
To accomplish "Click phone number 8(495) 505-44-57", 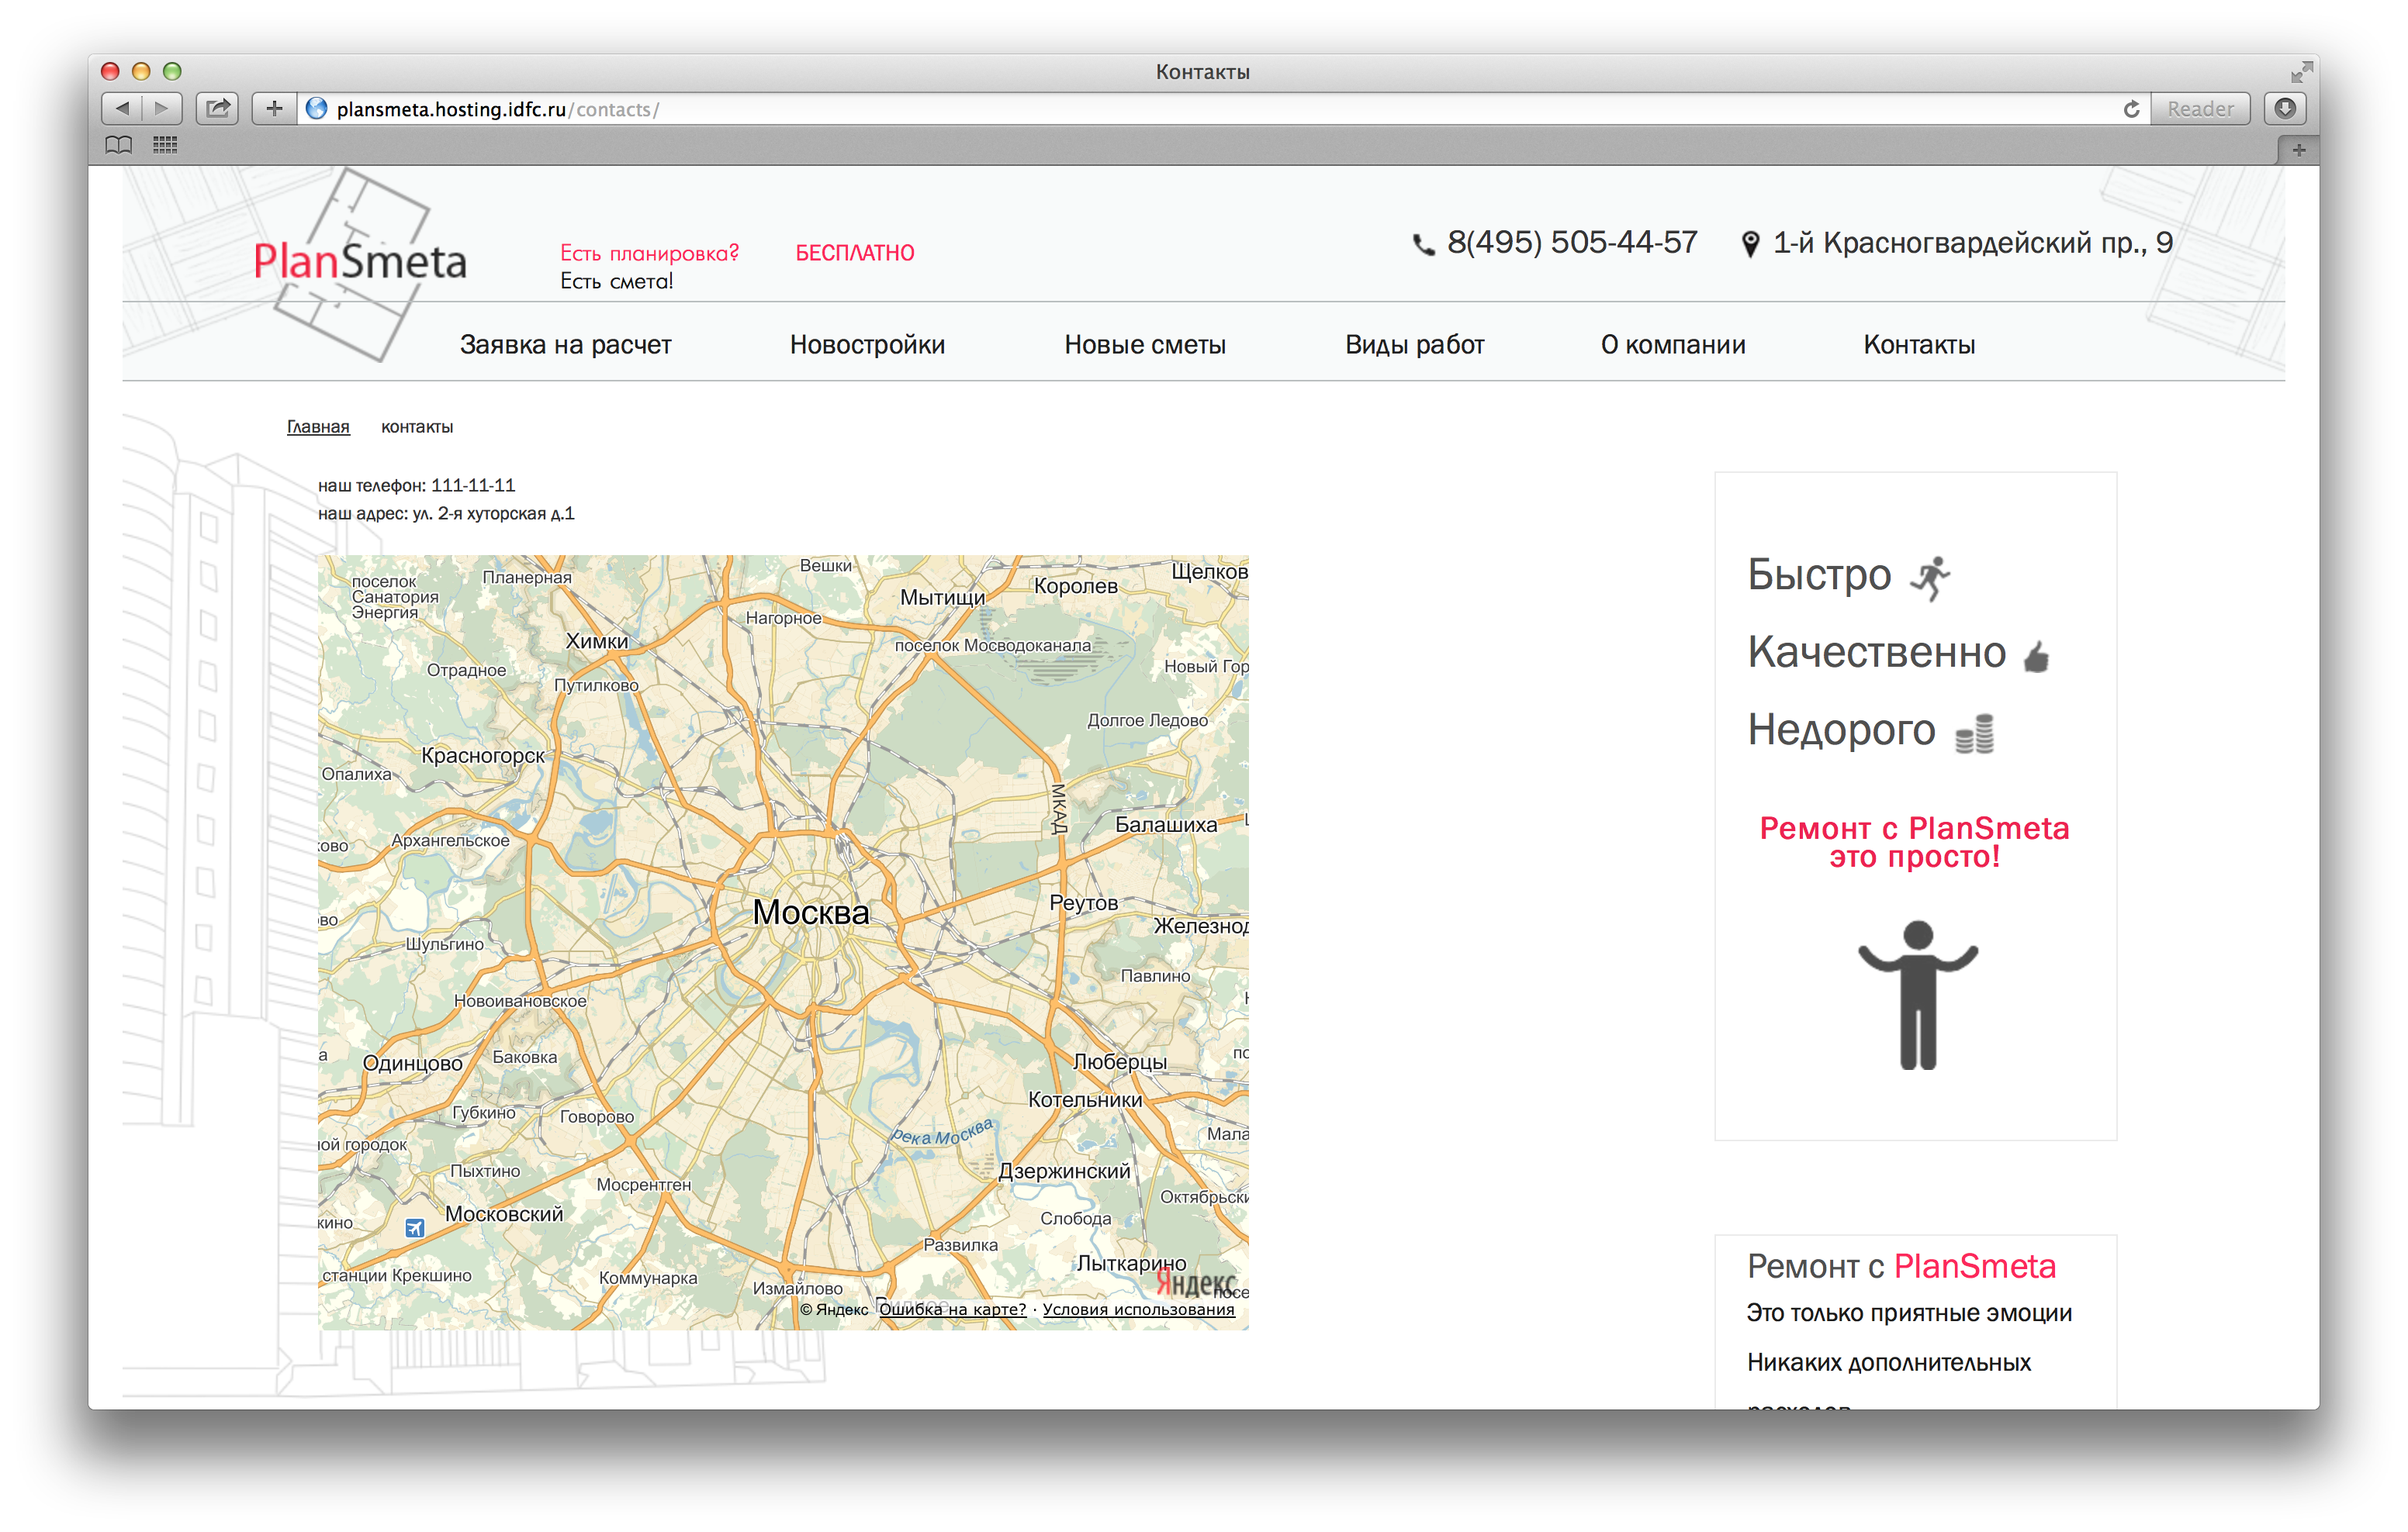I will pyautogui.click(x=1572, y=242).
